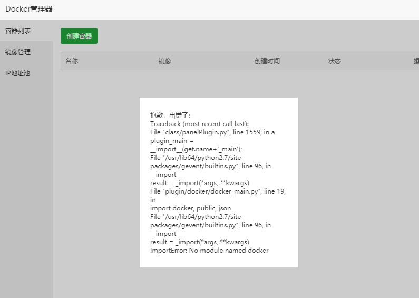The width and height of the screenshot is (419, 298).
Task: Select the 状态 column header
Action: coord(335,61)
